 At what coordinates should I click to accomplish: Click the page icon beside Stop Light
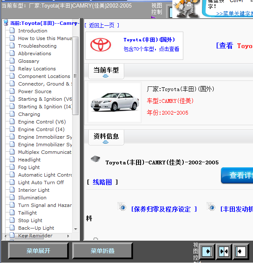[12, 220]
